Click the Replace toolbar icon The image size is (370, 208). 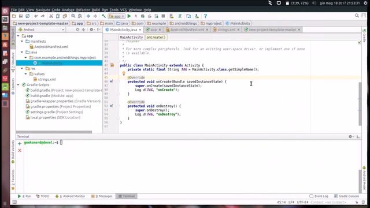(80, 16)
